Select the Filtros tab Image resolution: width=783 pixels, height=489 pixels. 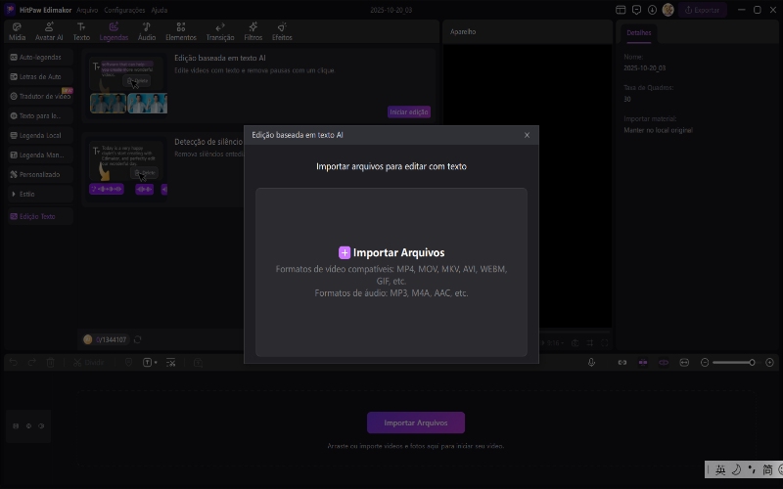point(253,31)
